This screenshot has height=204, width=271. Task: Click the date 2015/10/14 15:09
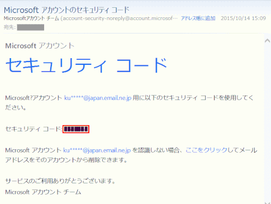pos(243,18)
